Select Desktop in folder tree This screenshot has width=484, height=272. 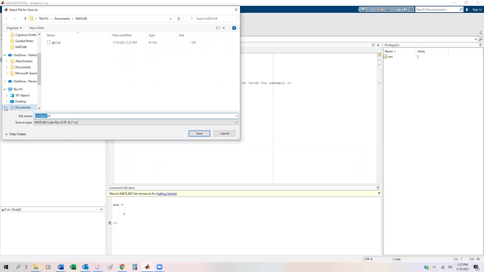20,102
